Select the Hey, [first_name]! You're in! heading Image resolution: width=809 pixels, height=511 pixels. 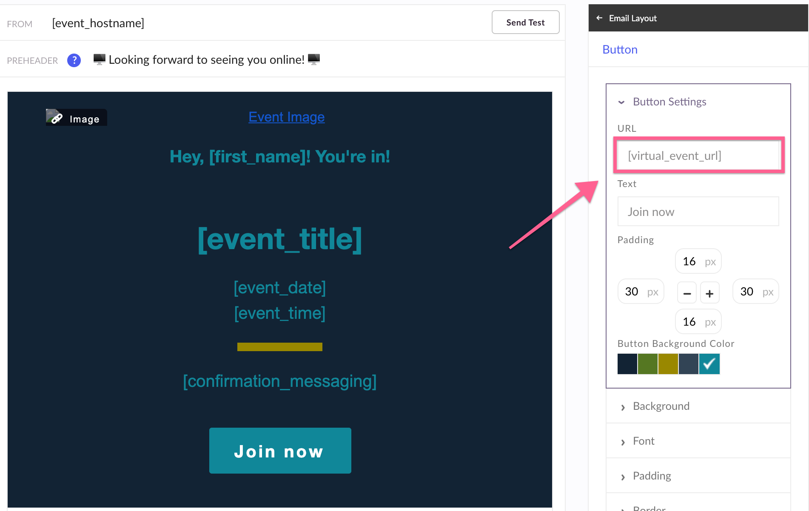[280, 156]
